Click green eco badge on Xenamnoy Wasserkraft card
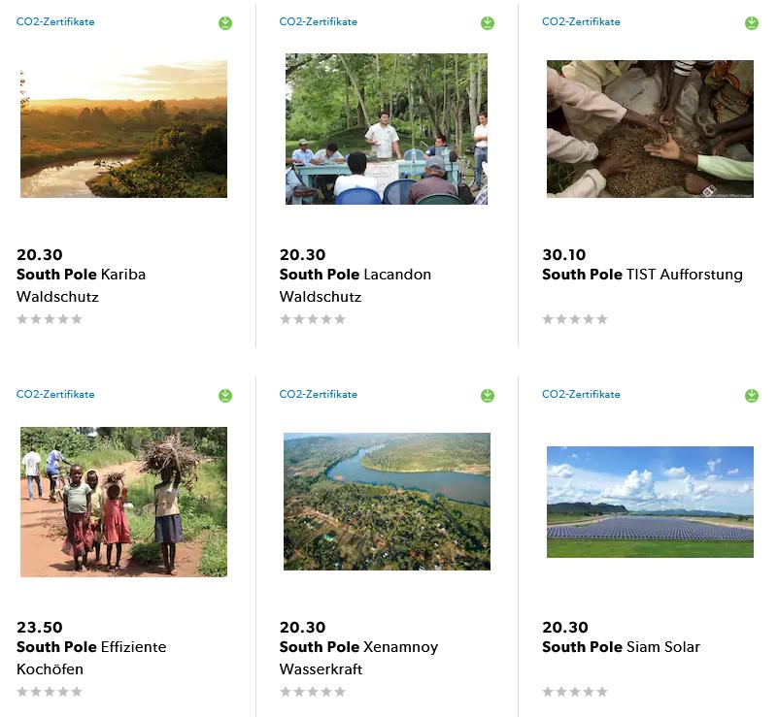The height and width of the screenshot is (717, 778). pyautogui.click(x=488, y=396)
